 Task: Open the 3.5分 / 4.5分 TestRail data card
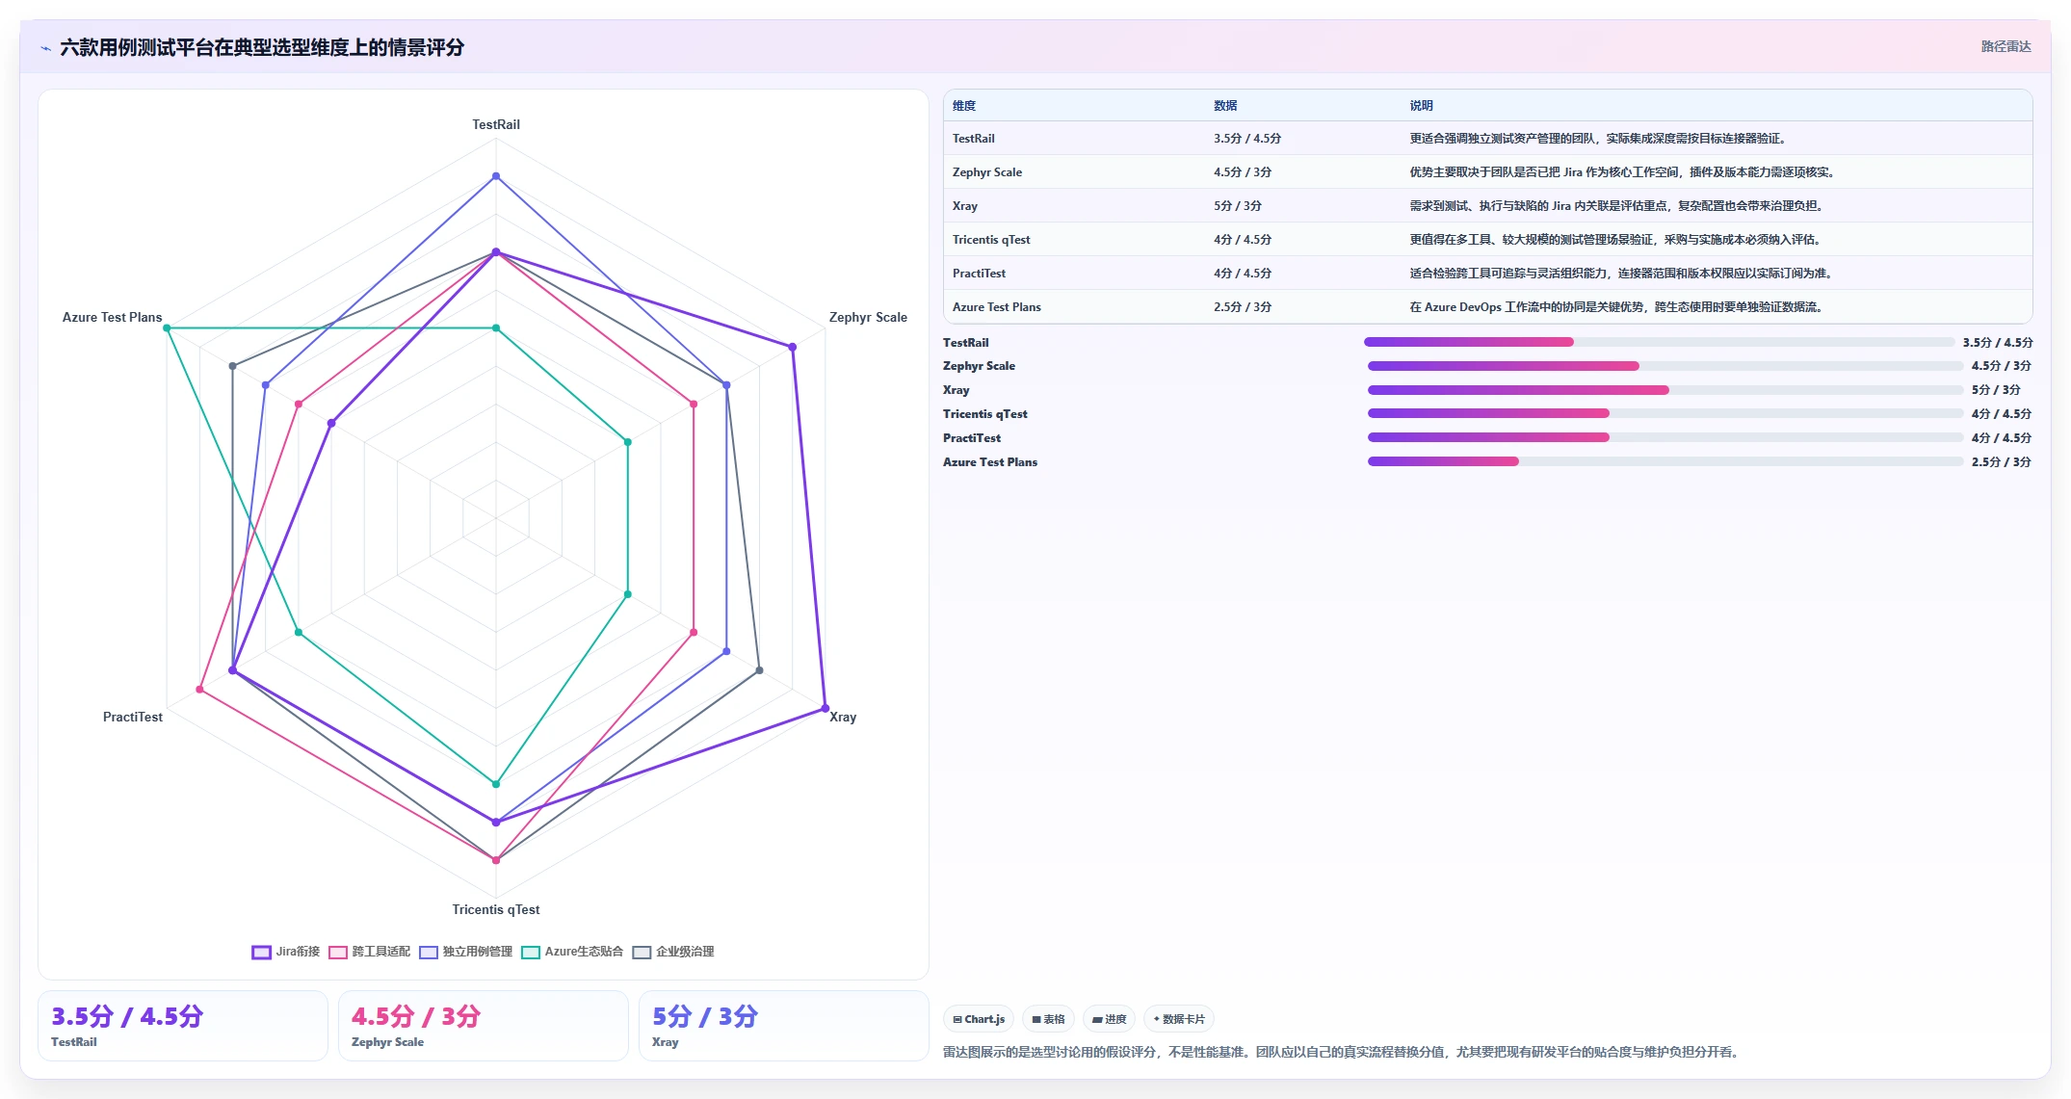click(x=183, y=1026)
